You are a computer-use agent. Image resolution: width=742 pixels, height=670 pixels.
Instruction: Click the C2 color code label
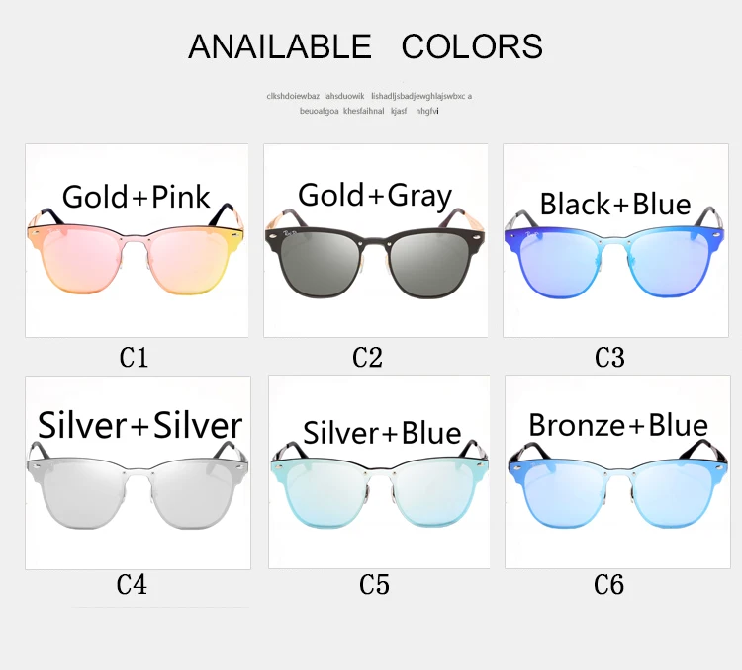tap(367, 358)
